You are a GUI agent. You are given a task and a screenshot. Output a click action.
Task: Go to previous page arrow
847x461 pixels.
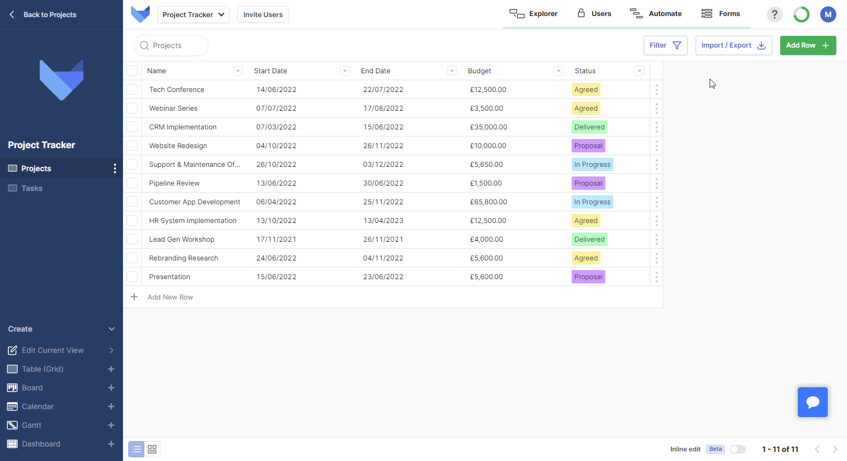817,449
